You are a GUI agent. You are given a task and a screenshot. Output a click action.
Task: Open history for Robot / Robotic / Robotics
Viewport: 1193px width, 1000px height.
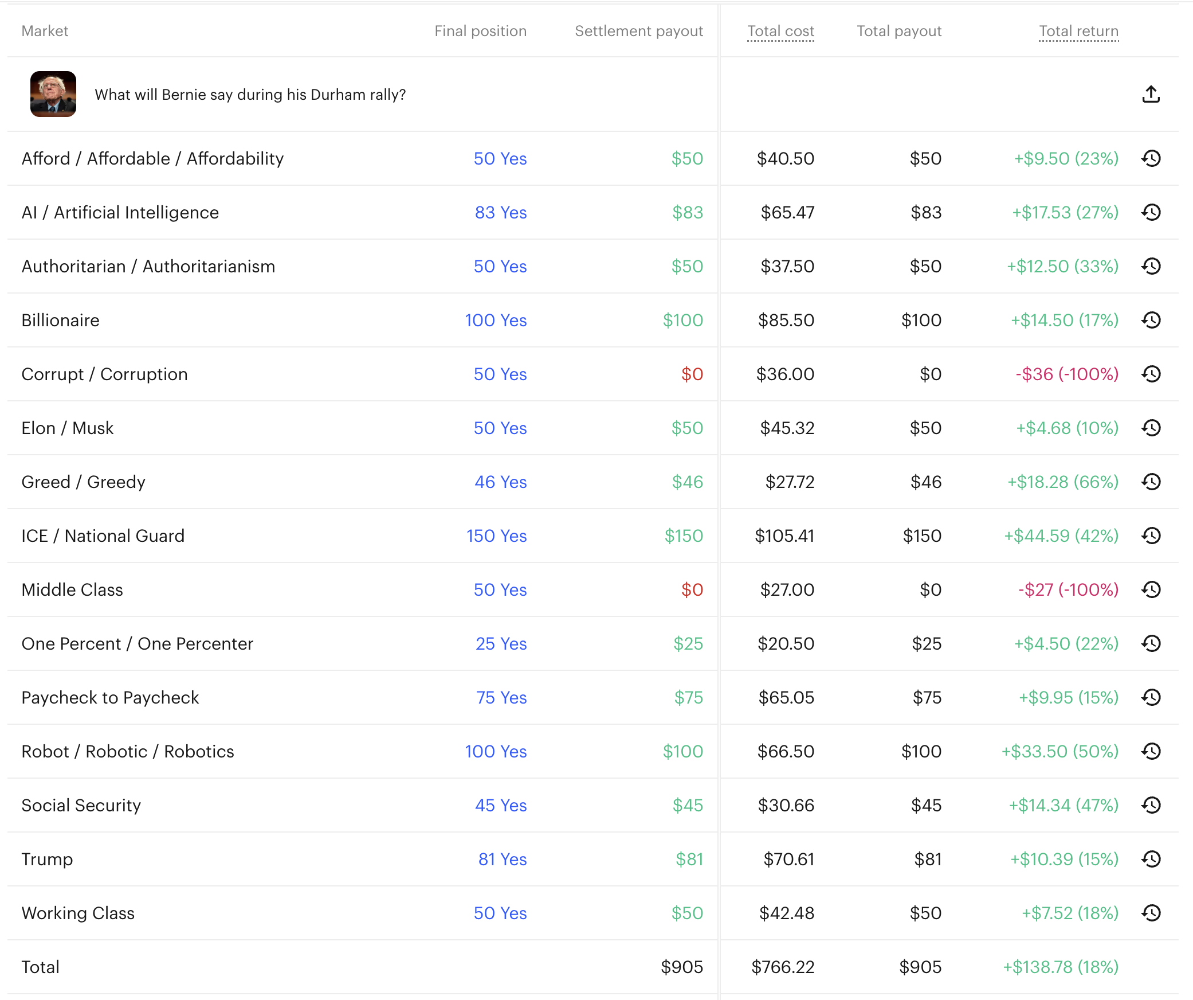(1151, 751)
